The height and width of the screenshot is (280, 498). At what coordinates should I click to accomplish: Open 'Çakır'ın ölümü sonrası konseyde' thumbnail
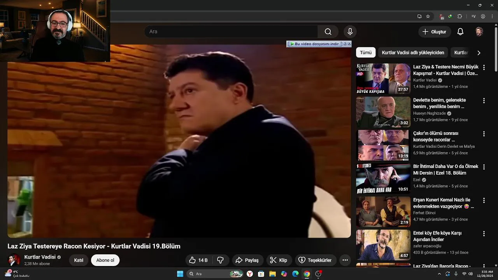point(383,145)
